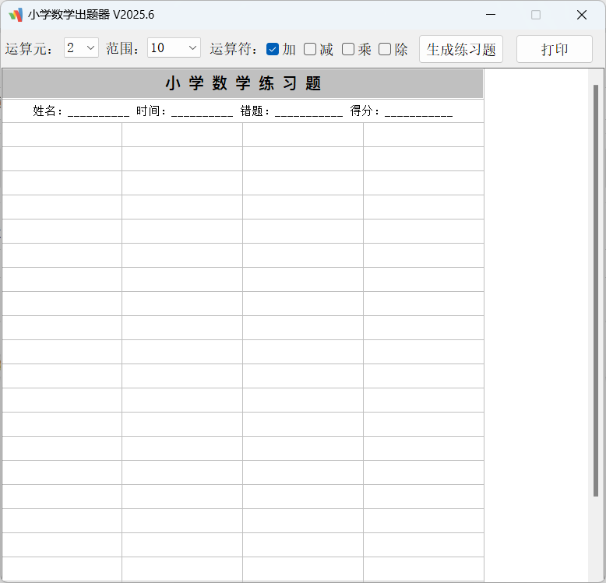Click the 姓名 label on worksheet

point(48,111)
